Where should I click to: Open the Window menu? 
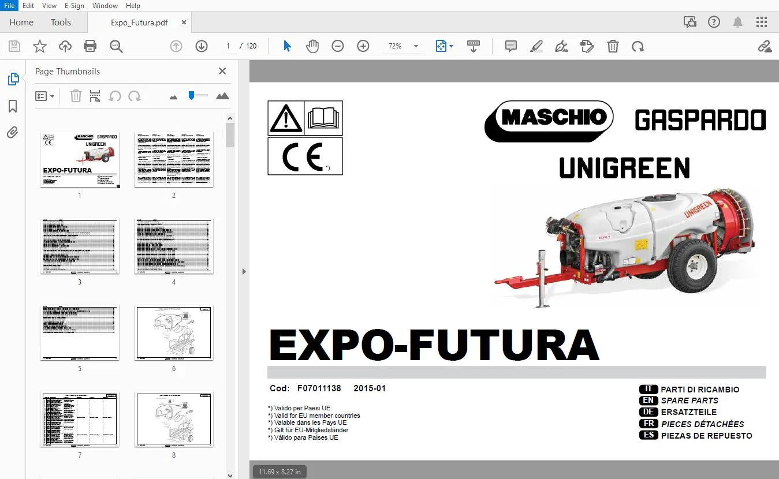105,6
